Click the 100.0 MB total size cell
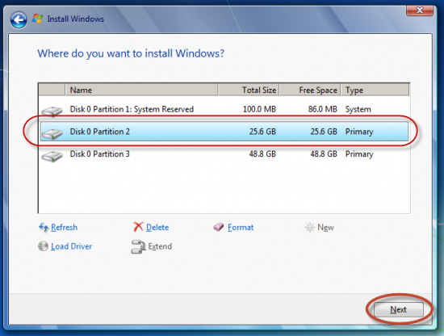Screen dimensions: 444x336 tap(259, 109)
